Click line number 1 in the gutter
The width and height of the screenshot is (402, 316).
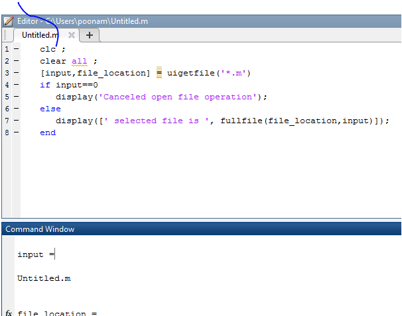click(x=7, y=49)
